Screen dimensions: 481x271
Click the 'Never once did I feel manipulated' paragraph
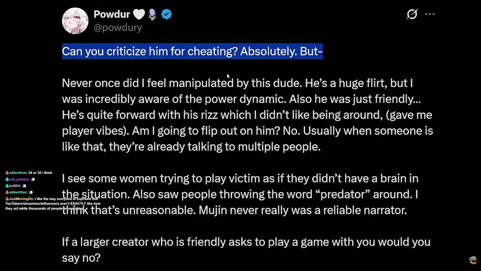tap(247, 114)
